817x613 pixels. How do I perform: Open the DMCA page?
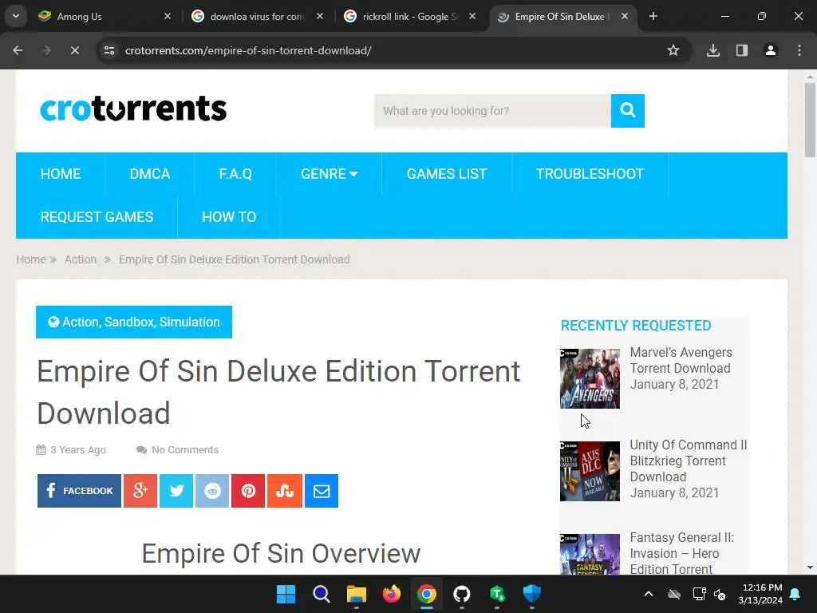pyautogui.click(x=149, y=174)
